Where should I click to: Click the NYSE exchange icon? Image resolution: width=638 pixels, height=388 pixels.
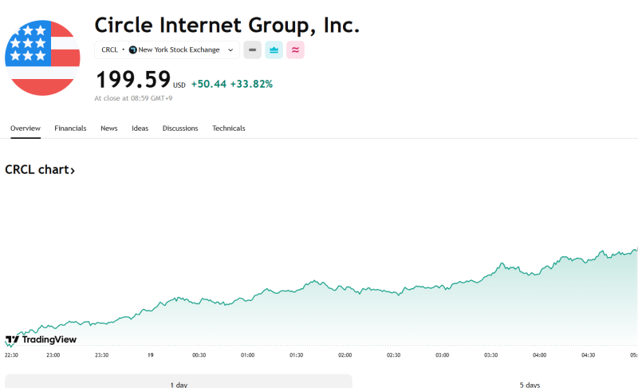[x=132, y=49]
